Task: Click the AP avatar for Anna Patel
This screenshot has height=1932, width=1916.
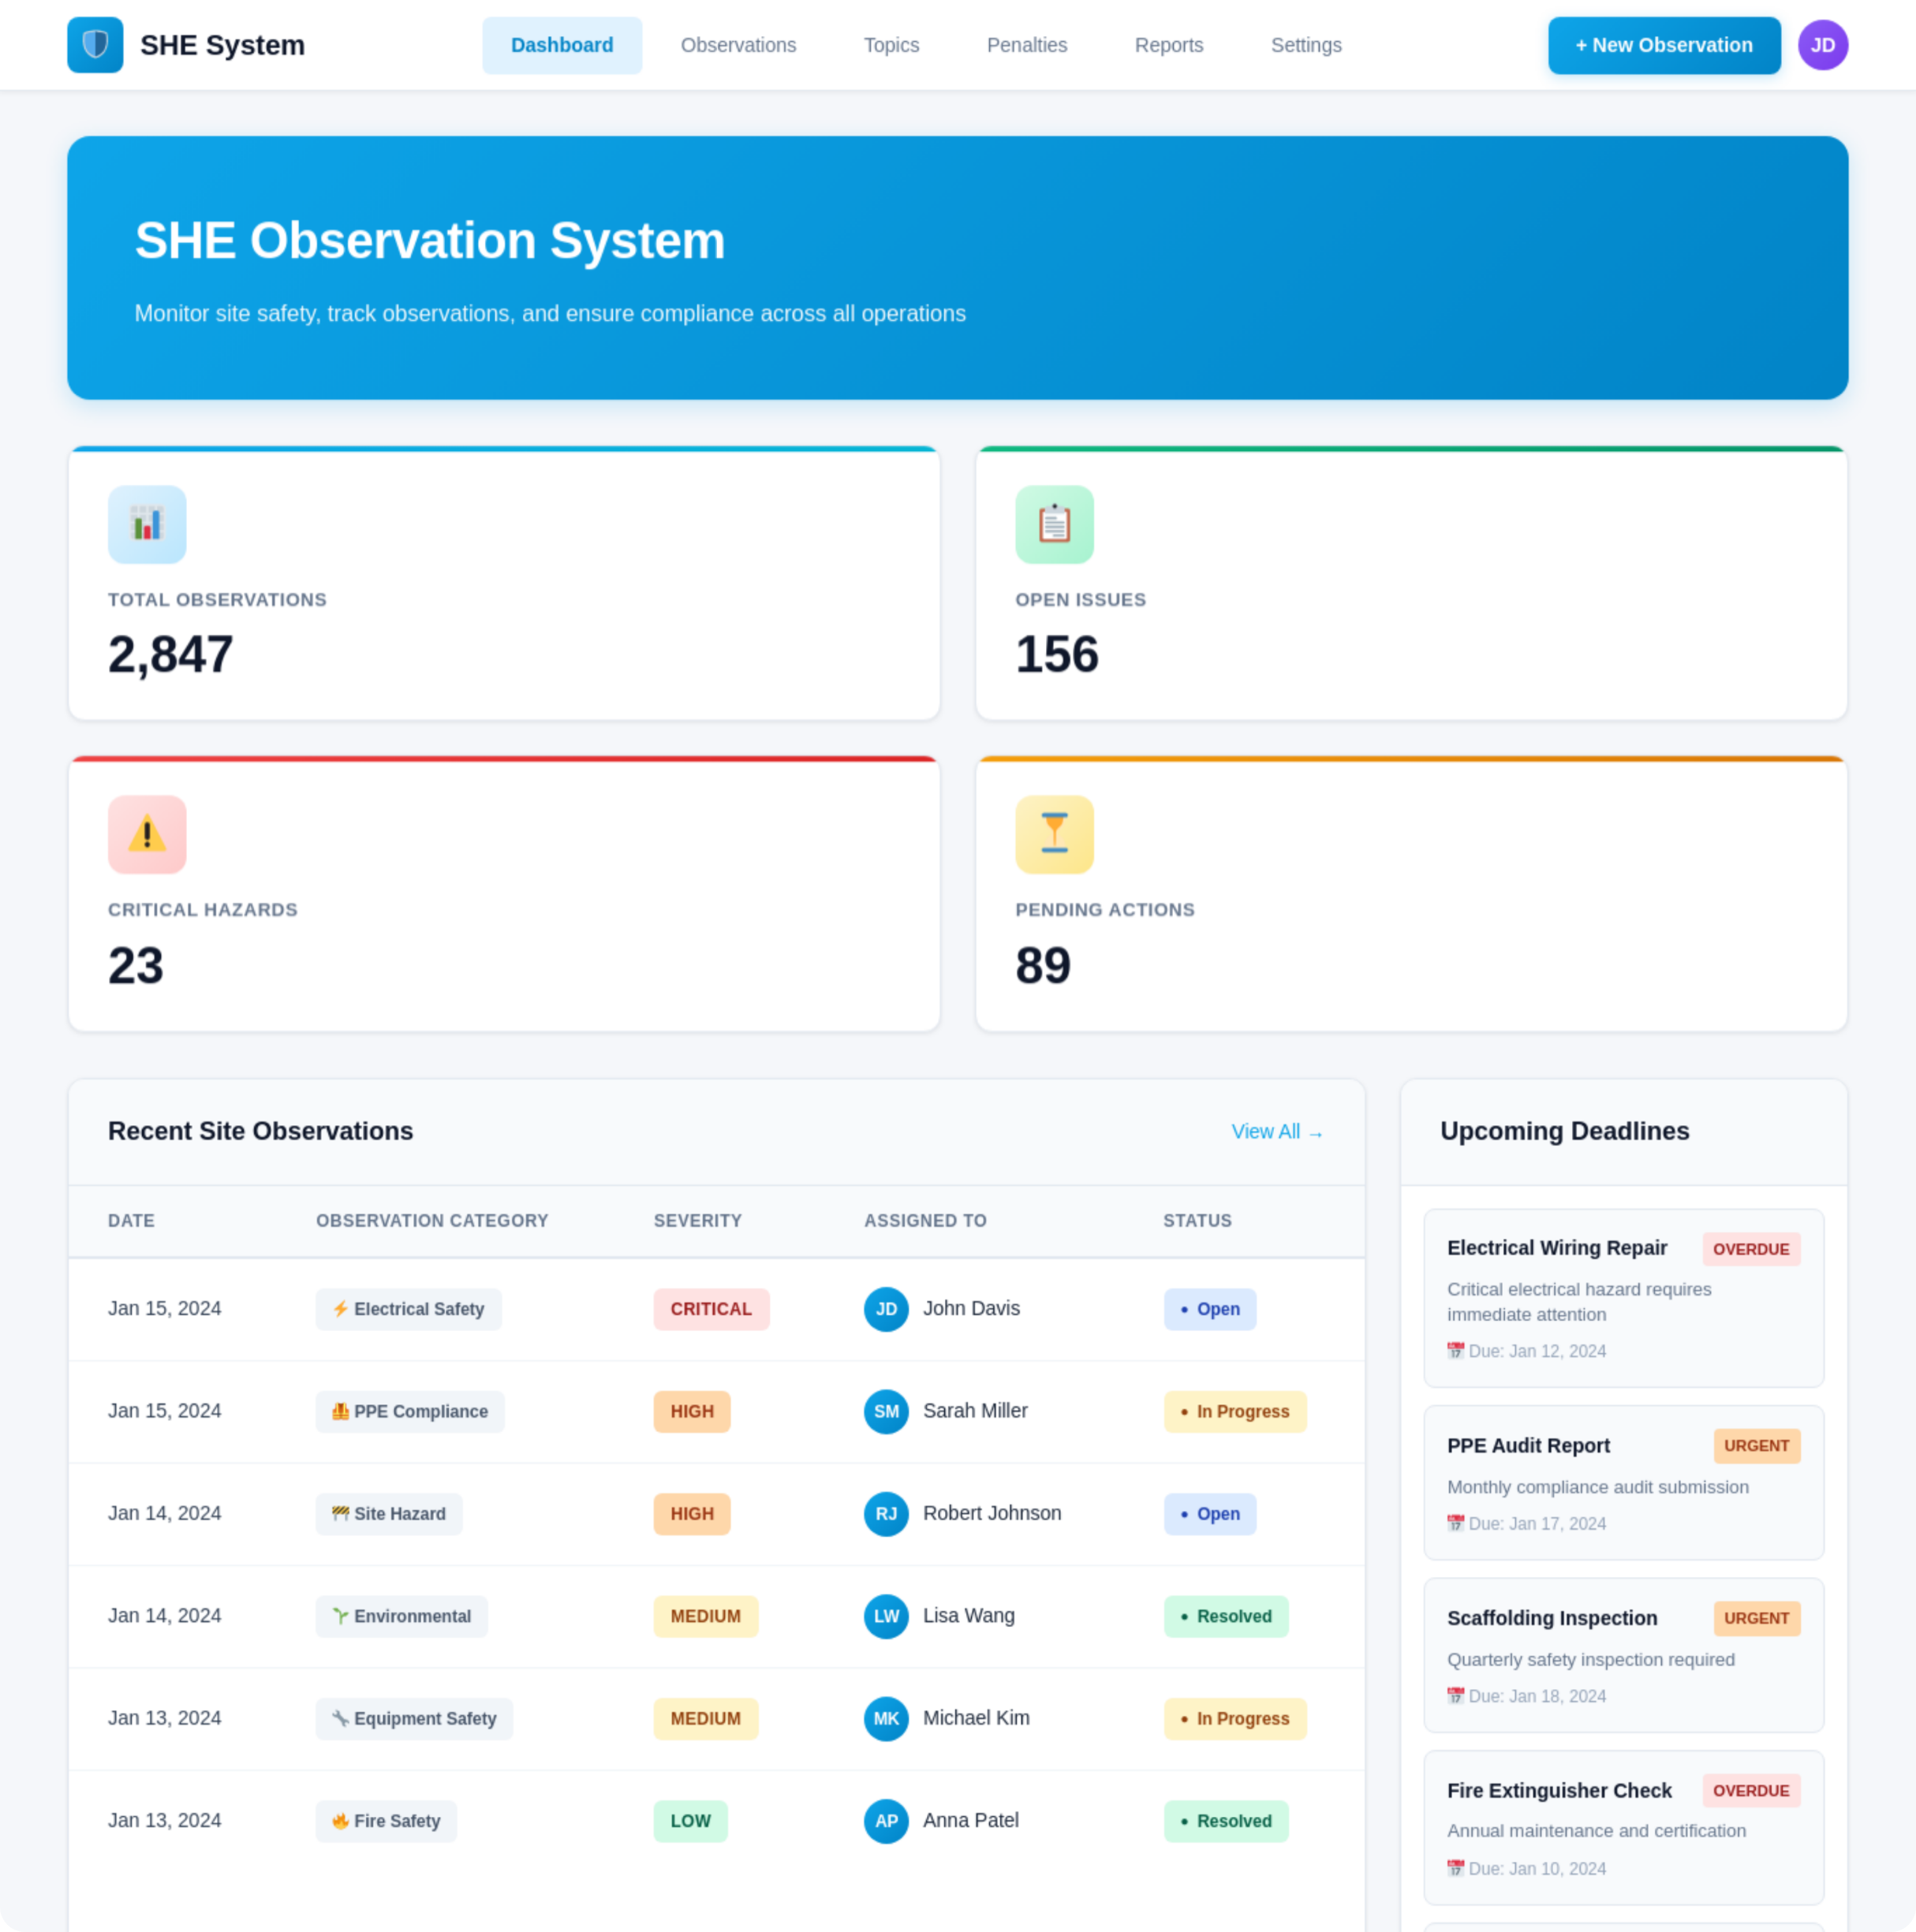Action: click(x=886, y=1820)
